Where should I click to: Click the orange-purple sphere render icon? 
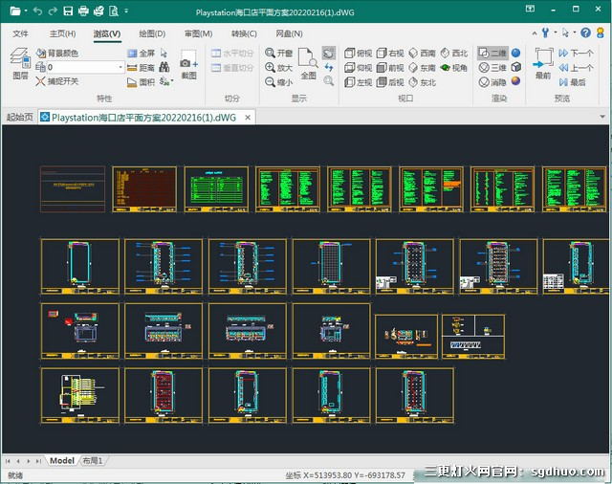click(516, 80)
